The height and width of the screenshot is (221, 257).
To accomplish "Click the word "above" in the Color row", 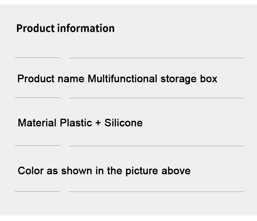I will click(176, 171).
